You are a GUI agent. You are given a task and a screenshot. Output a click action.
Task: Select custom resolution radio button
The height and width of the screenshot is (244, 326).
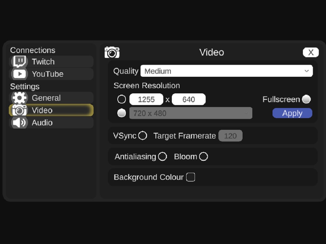tap(122, 99)
